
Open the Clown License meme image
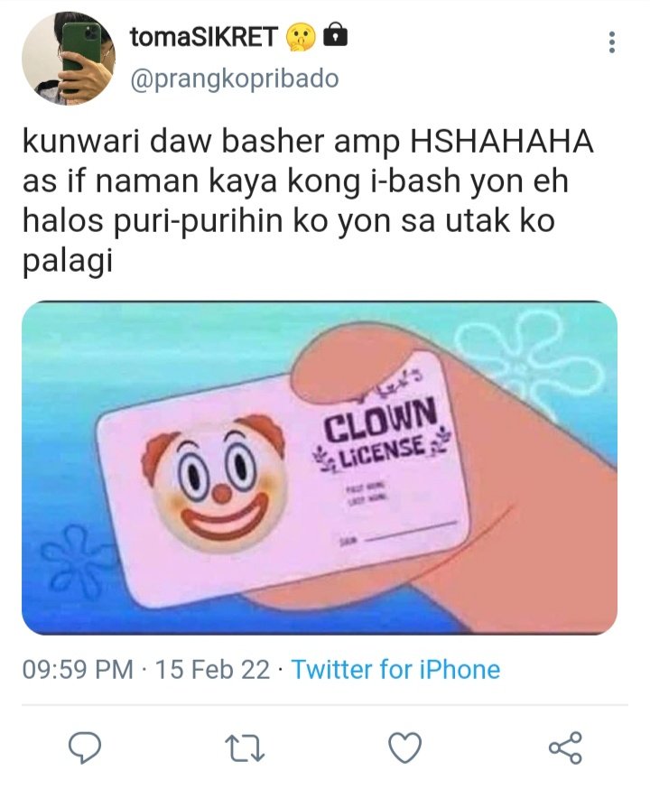tap(320, 468)
